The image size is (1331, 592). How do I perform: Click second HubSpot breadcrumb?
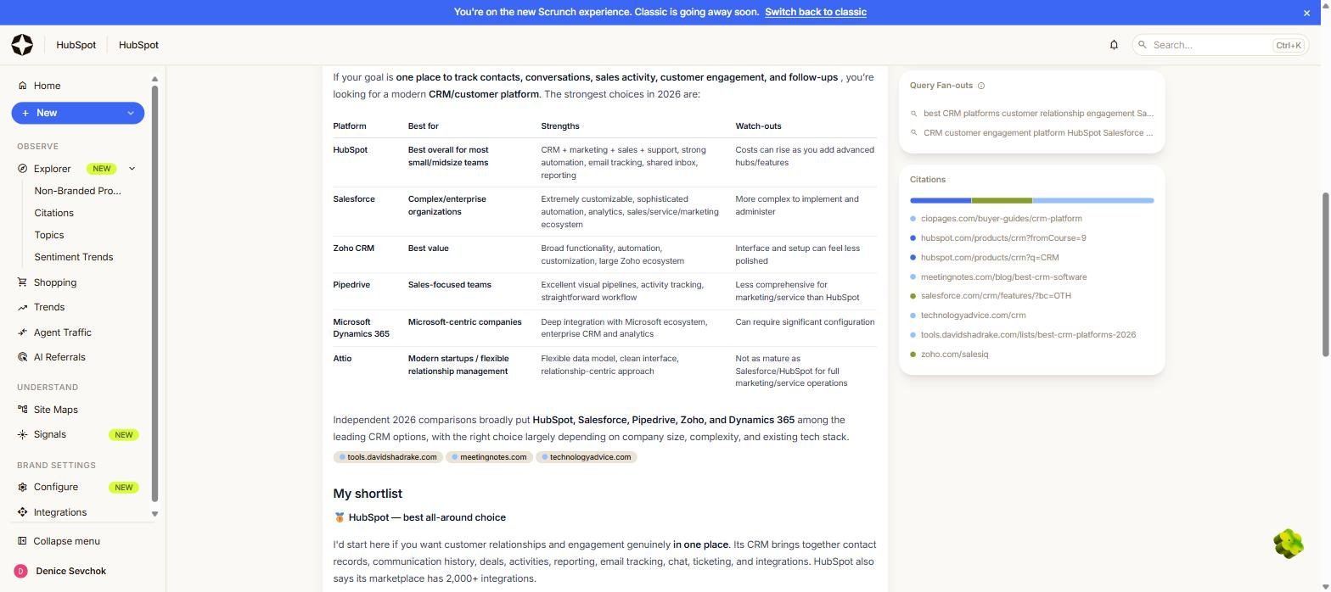(138, 45)
